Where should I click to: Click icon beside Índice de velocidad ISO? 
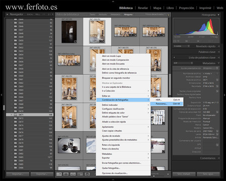[217, 112]
